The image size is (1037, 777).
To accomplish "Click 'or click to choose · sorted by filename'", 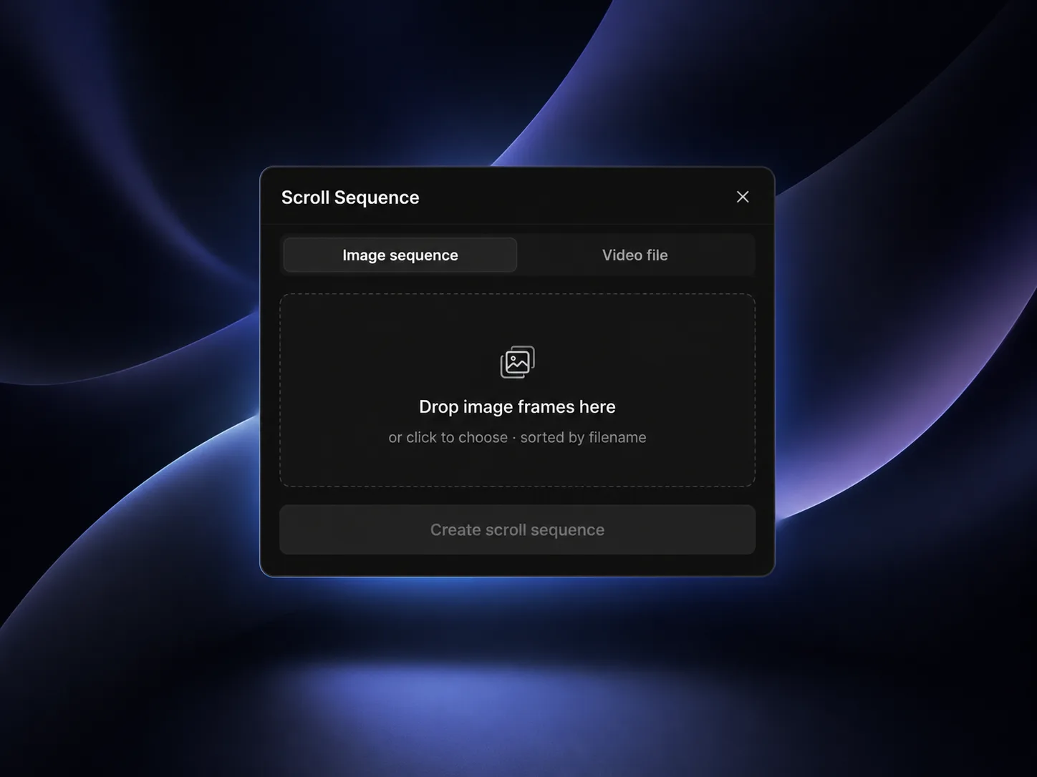I will click(x=517, y=437).
